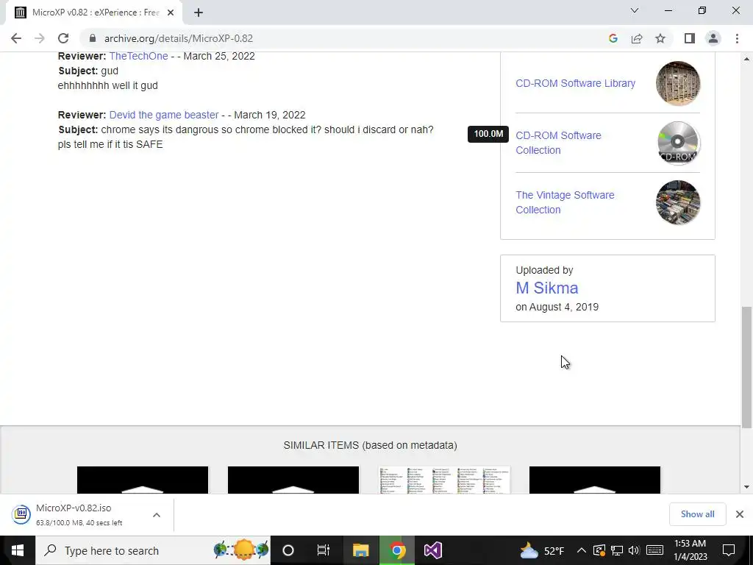Open reviewer TheTechOne's profile
This screenshot has width=753, height=565.
(138, 56)
